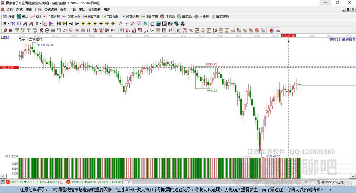Select the hand pan tool icon

tap(121, 23)
